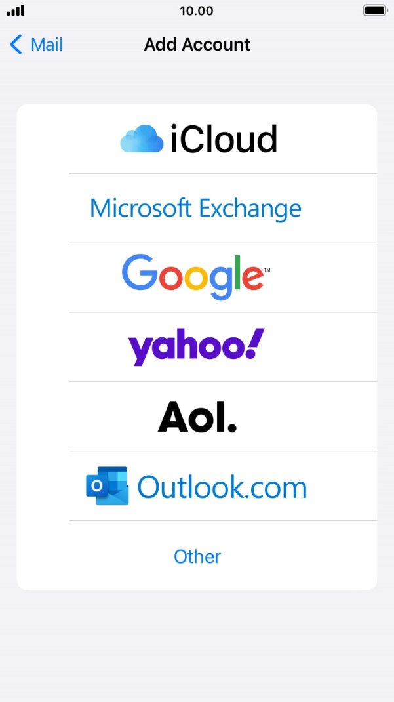Tap the blue capital G in Google
394x702 pixels.
tap(138, 270)
